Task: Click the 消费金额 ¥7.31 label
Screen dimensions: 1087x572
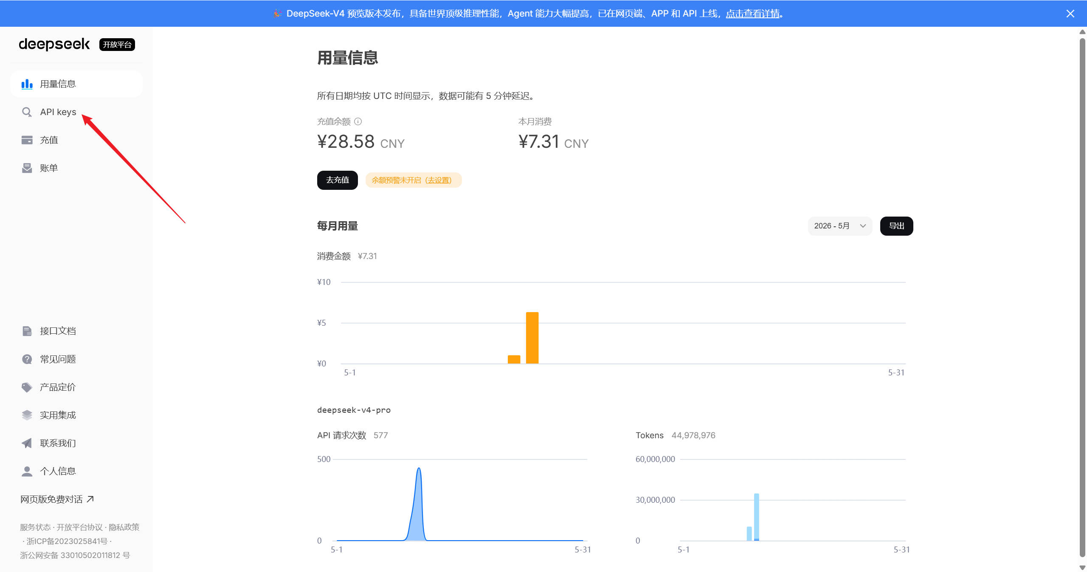Action: [347, 256]
